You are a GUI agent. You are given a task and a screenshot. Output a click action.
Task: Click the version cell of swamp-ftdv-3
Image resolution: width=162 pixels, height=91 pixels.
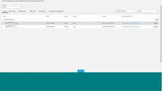coord(66,23)
